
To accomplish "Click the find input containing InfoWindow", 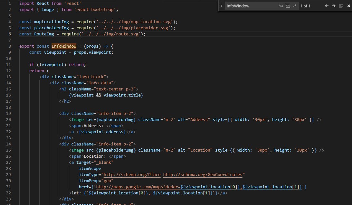I will (251, 6).
